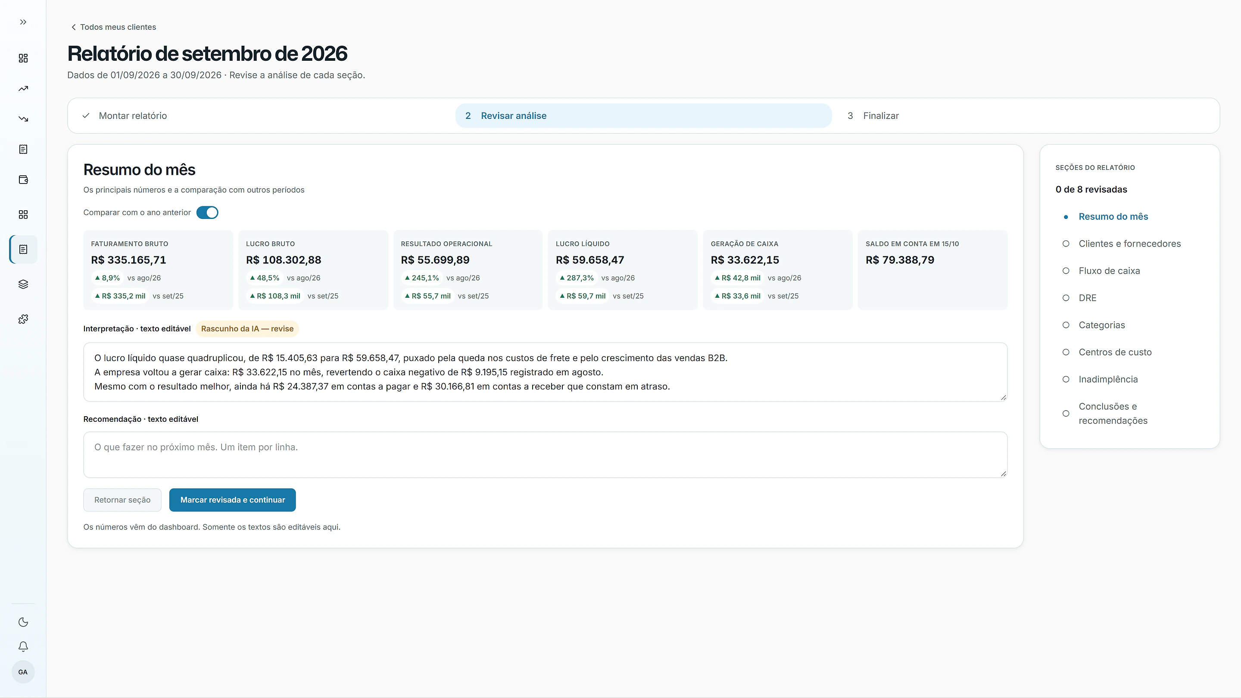Image resolution: width=1241 pixels, height=698 pixels.
Task: Jump to Inadimplência section
Action: [1108, 380]
